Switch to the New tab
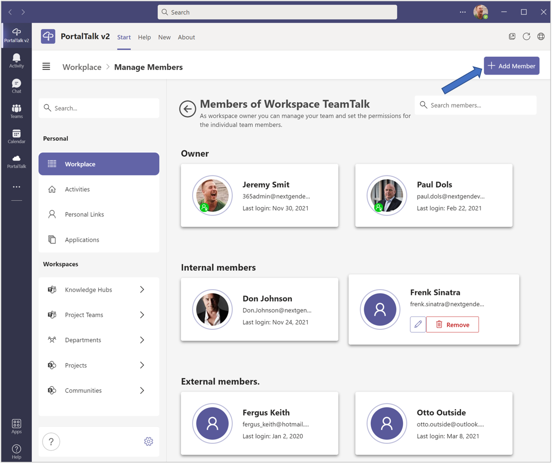Screen dimensions: 554x466 pyautogui.click(x=164, y=37)
